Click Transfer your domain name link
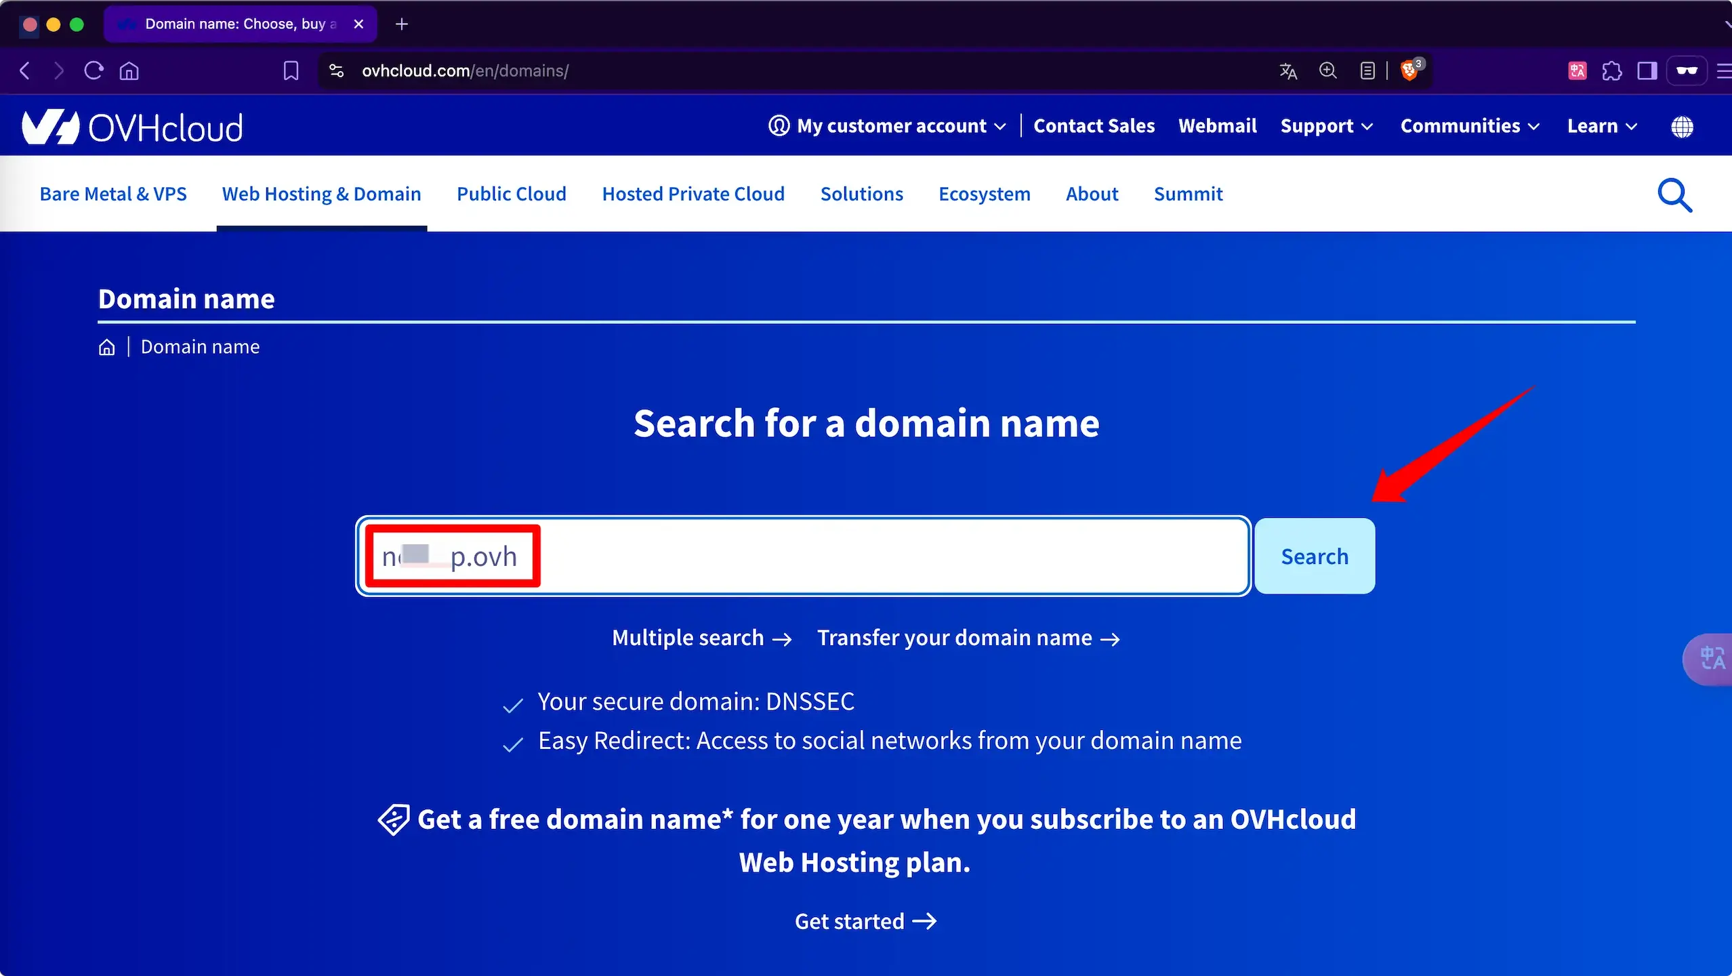Screen dimensions: 1732x976 coord(969,638)
